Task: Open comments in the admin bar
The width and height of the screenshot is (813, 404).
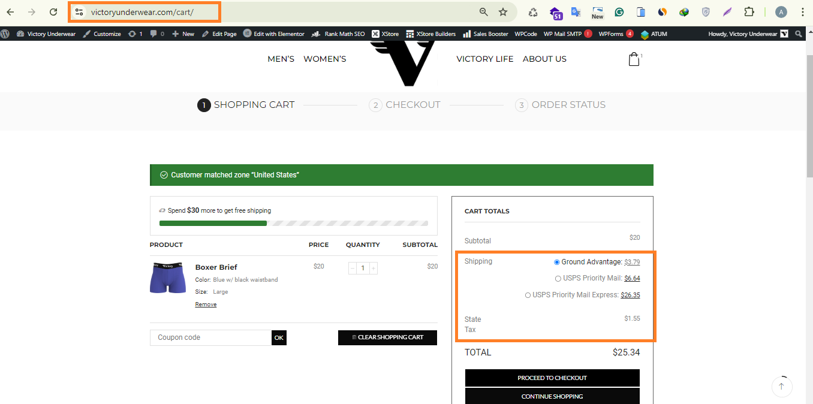Action: (157, 34)
